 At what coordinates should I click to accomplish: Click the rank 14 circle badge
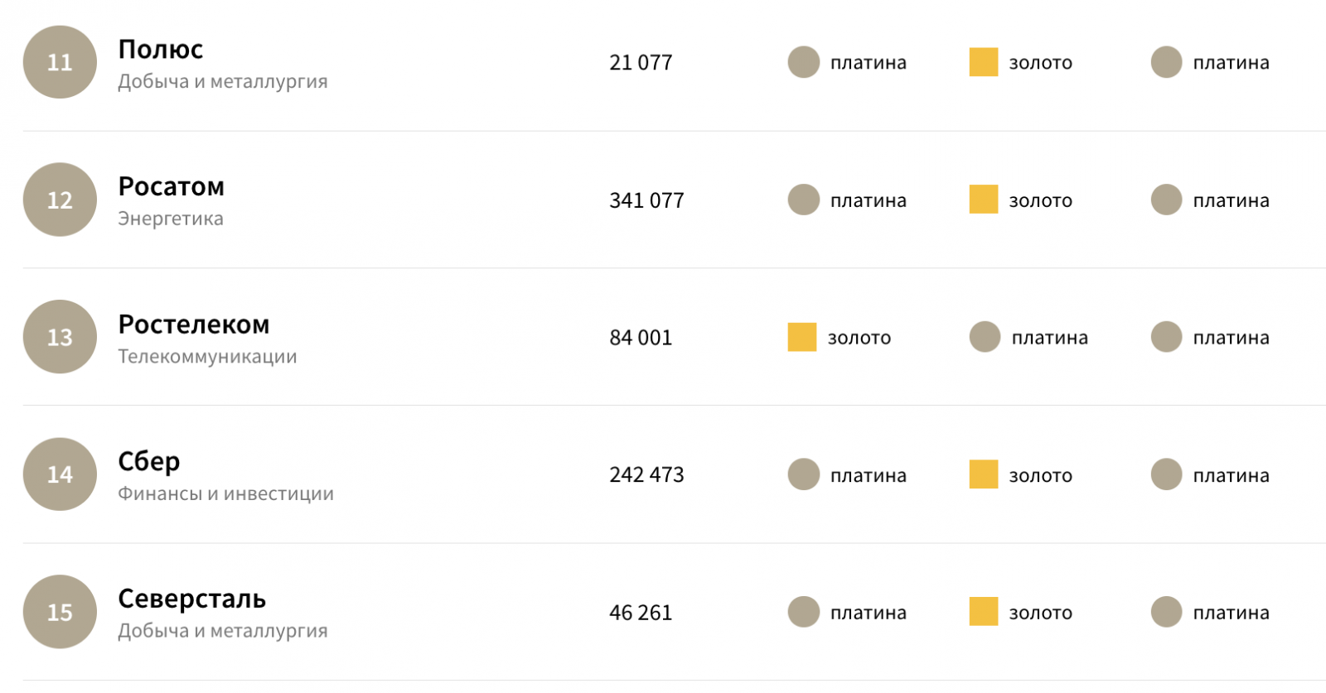60,474
